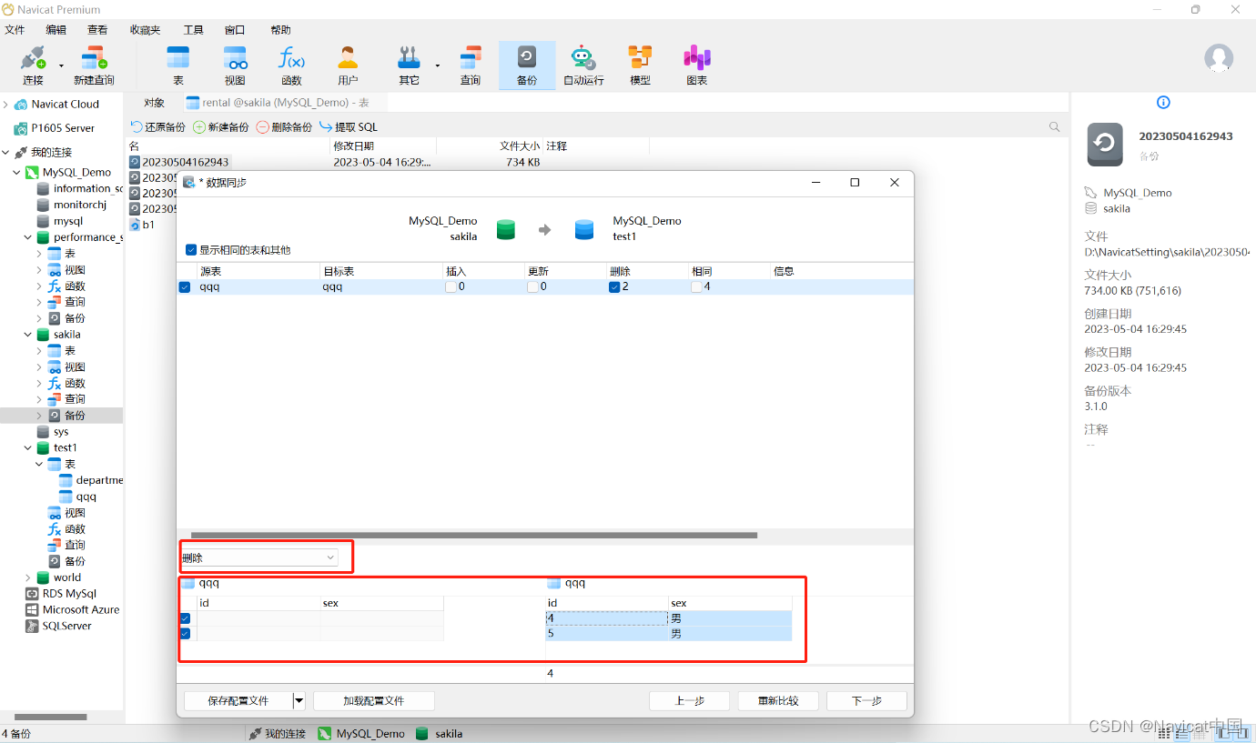Viewport: 1256px width, 743px height.
Task: Click the search magnifier in object pane
Action: coord(1055,127)
